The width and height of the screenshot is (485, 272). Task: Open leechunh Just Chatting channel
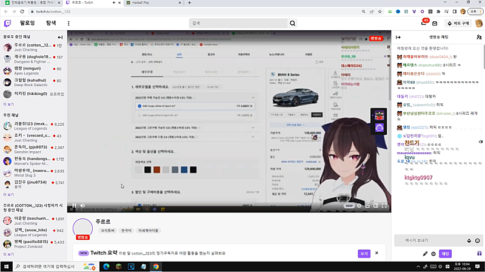[33, 221]
